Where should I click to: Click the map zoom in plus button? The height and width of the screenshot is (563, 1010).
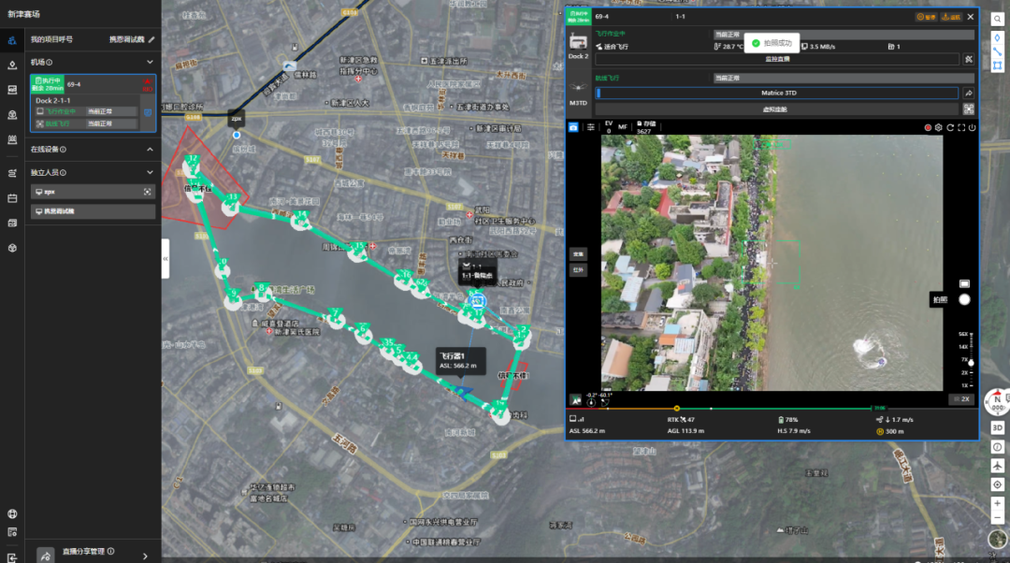(x=998, y=503)
